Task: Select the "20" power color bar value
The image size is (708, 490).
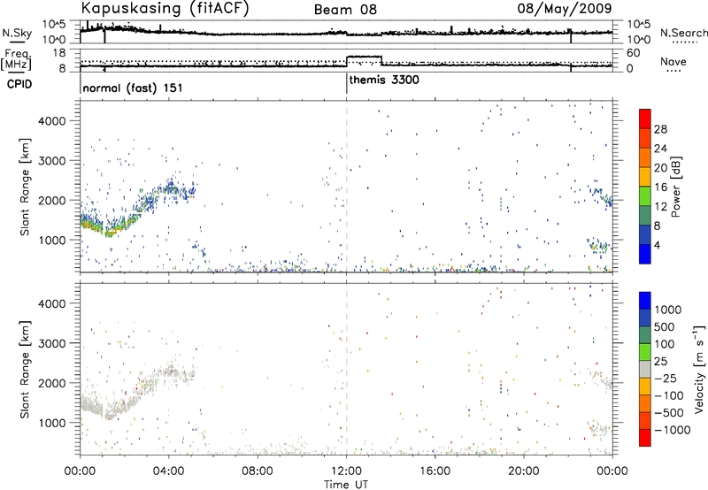Action: click(660, 168)
